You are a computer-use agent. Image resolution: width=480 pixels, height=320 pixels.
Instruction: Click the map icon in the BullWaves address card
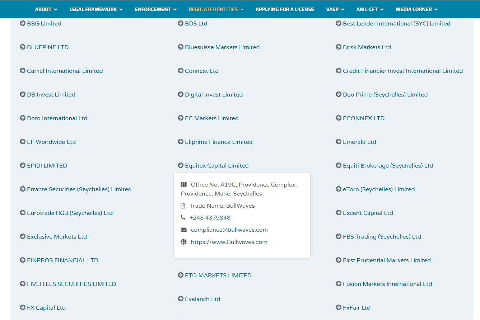pyautogui.click(x=184, y=184)
